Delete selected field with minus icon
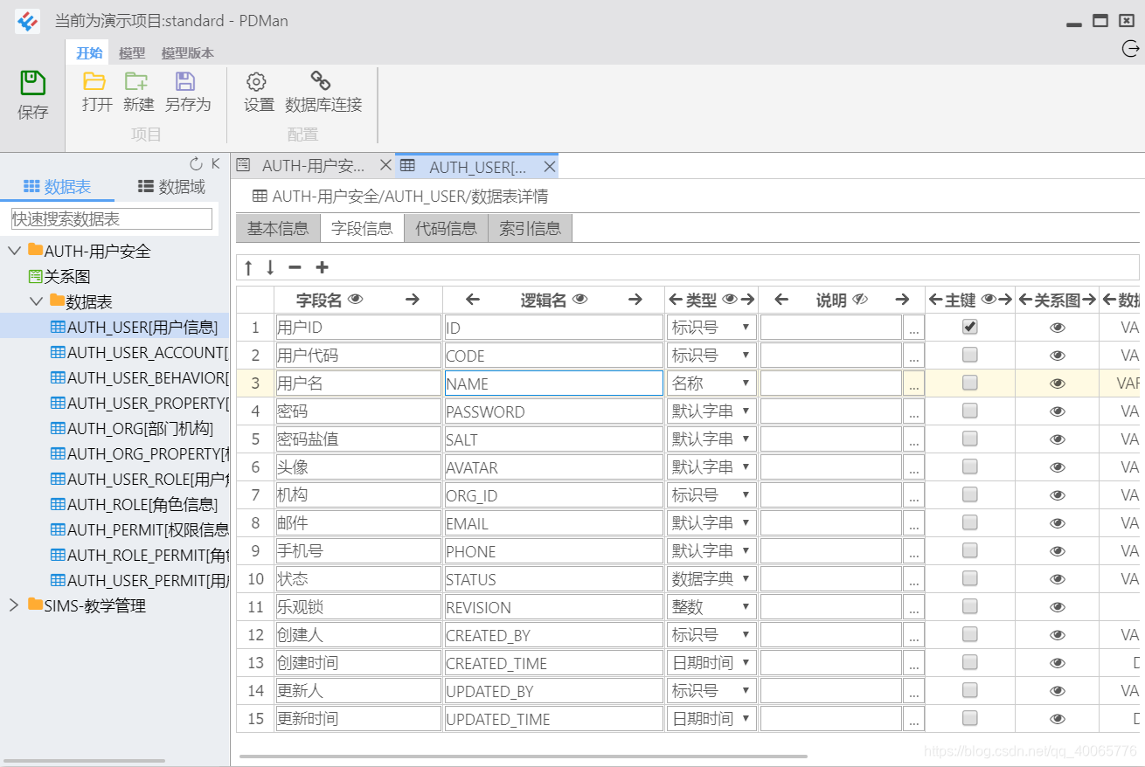Image resolution: width=1145 pixels, height=767 pixels. point(295,267)
